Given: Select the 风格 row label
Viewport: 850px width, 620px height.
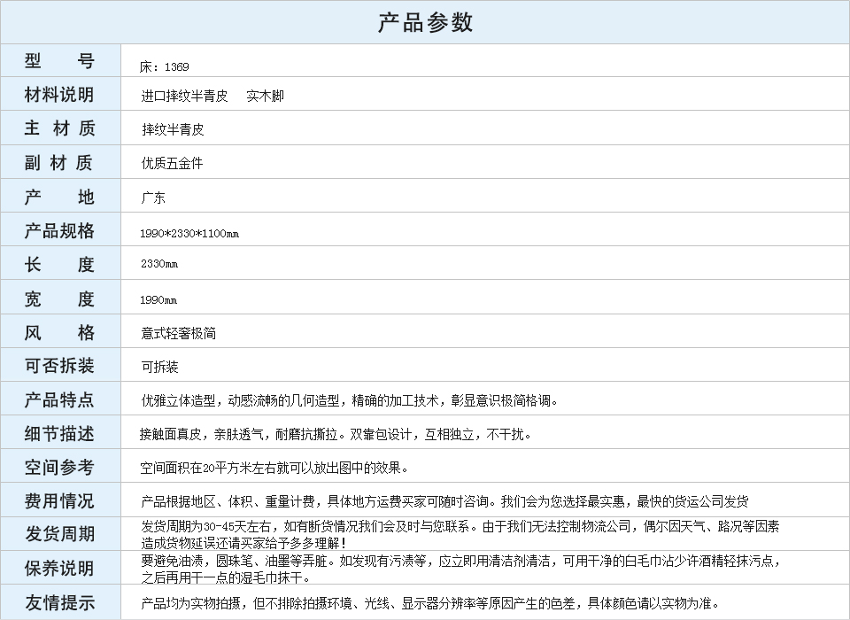Looking at the screenshot, I should point(59,332).
